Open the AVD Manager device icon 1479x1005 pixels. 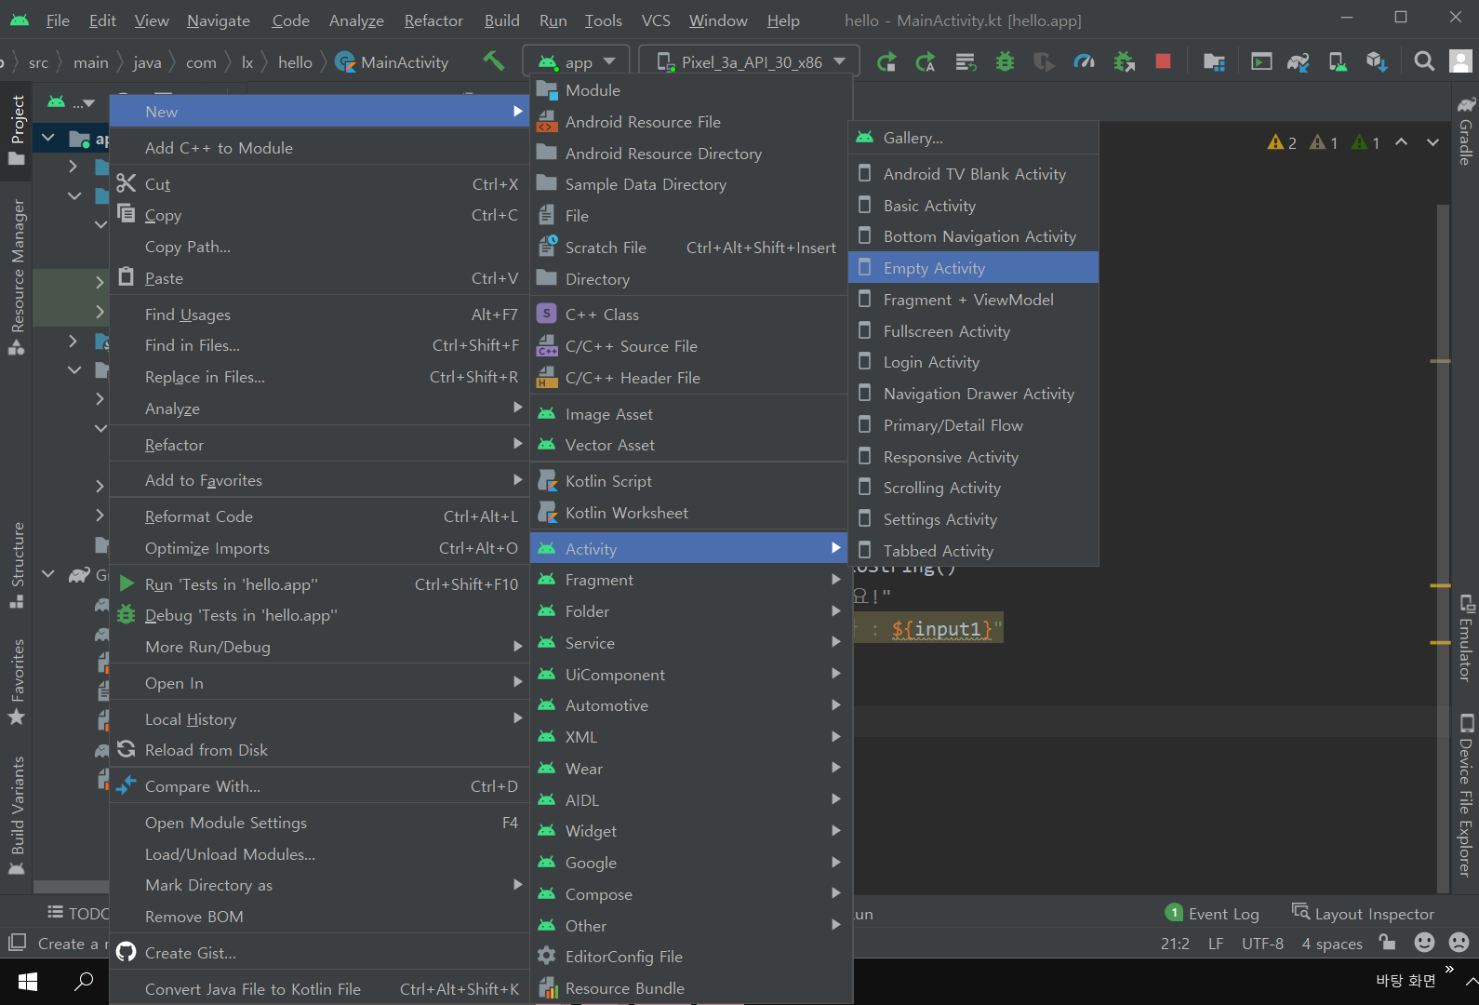[x=1338, y=61]
